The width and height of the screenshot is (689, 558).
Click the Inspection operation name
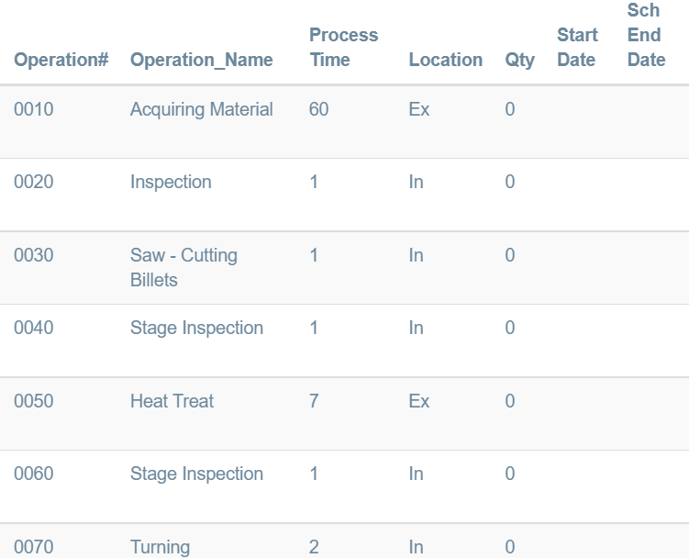pos(171,182)
